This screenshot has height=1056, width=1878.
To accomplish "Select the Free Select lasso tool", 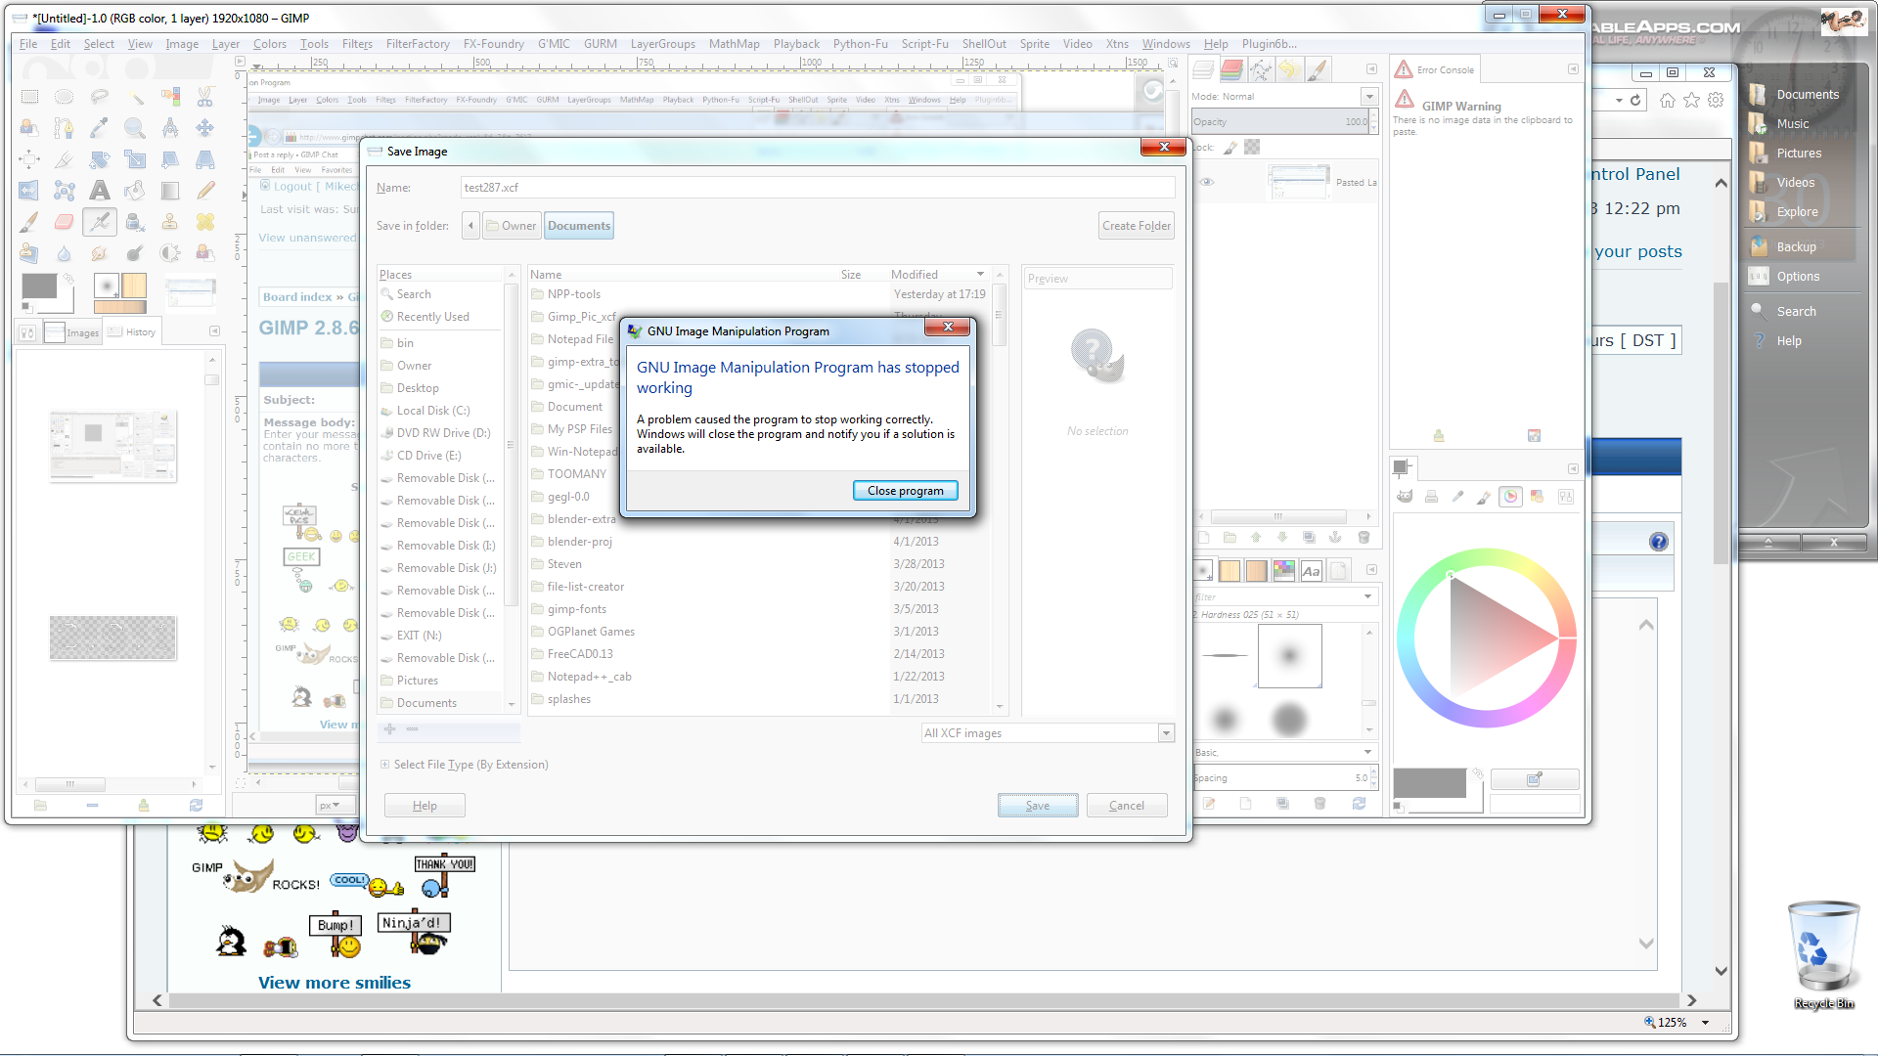I will [x=100, y=97].
